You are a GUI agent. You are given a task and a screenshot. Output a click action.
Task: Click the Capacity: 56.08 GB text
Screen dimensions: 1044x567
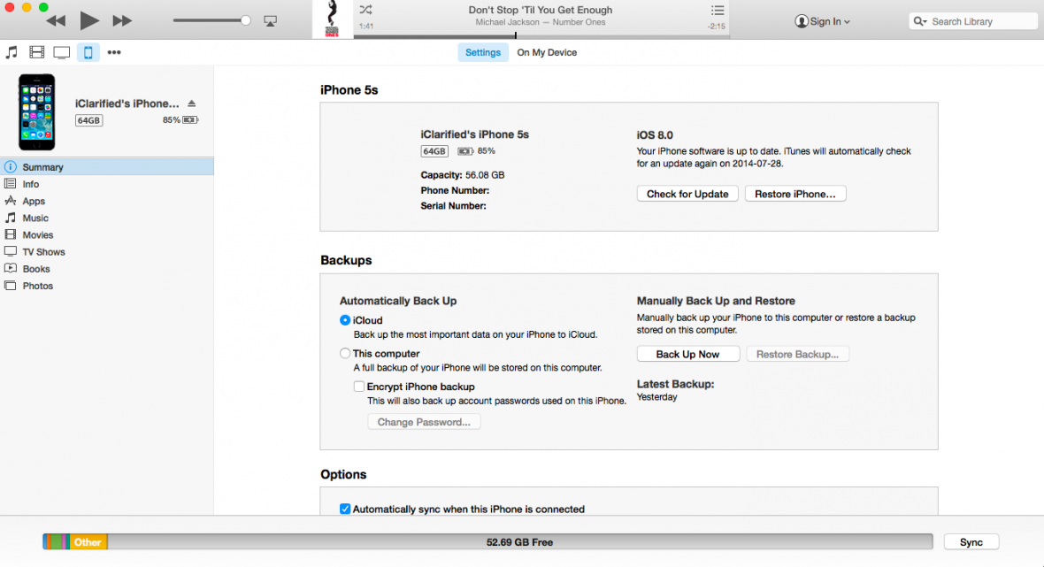pos(463,175)
